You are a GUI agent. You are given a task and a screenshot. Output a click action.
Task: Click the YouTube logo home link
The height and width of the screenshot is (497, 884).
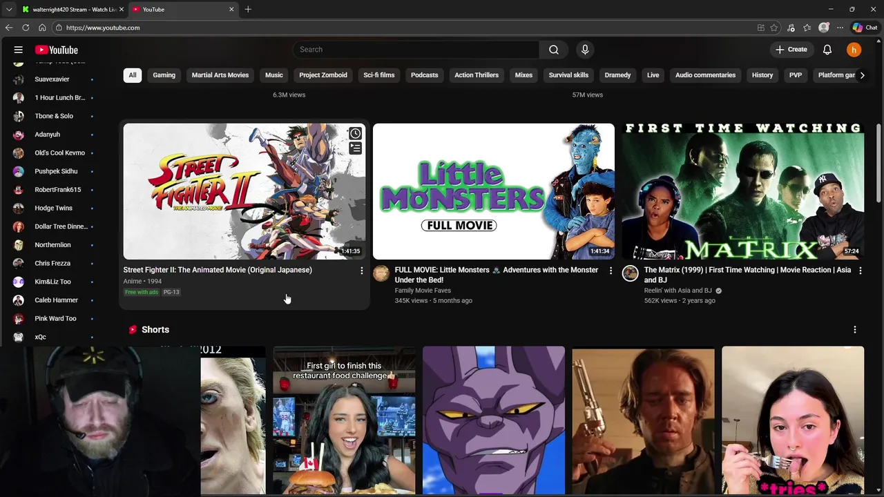pos(57,50)
